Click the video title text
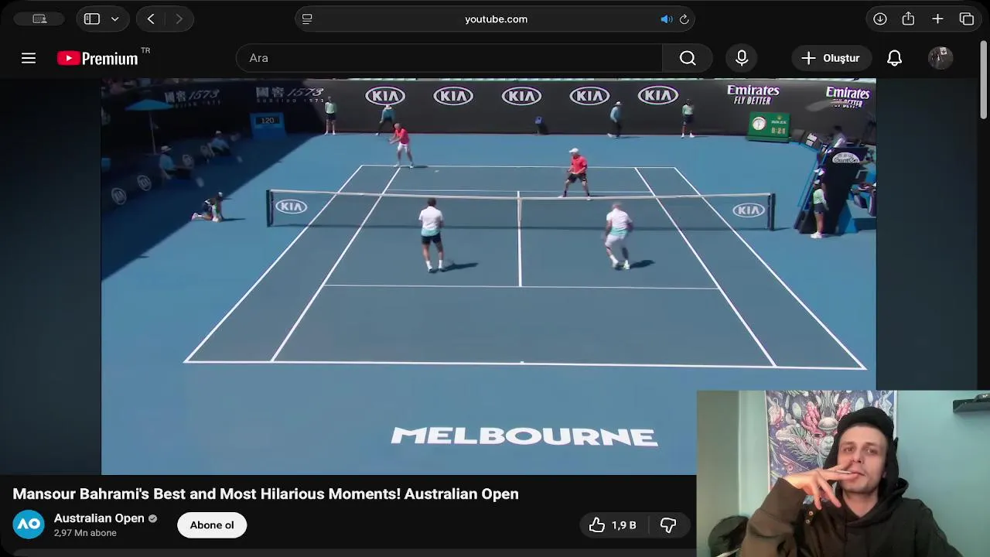Screen dimensions: 990x557 [x=265, y=494]
